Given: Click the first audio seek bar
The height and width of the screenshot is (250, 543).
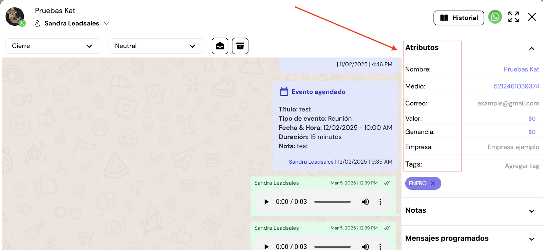Looking at the screenshot, I should click(x=332, y=202).
